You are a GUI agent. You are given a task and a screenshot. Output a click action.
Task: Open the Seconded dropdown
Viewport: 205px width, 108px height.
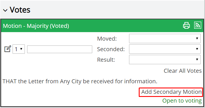point(165,49)
